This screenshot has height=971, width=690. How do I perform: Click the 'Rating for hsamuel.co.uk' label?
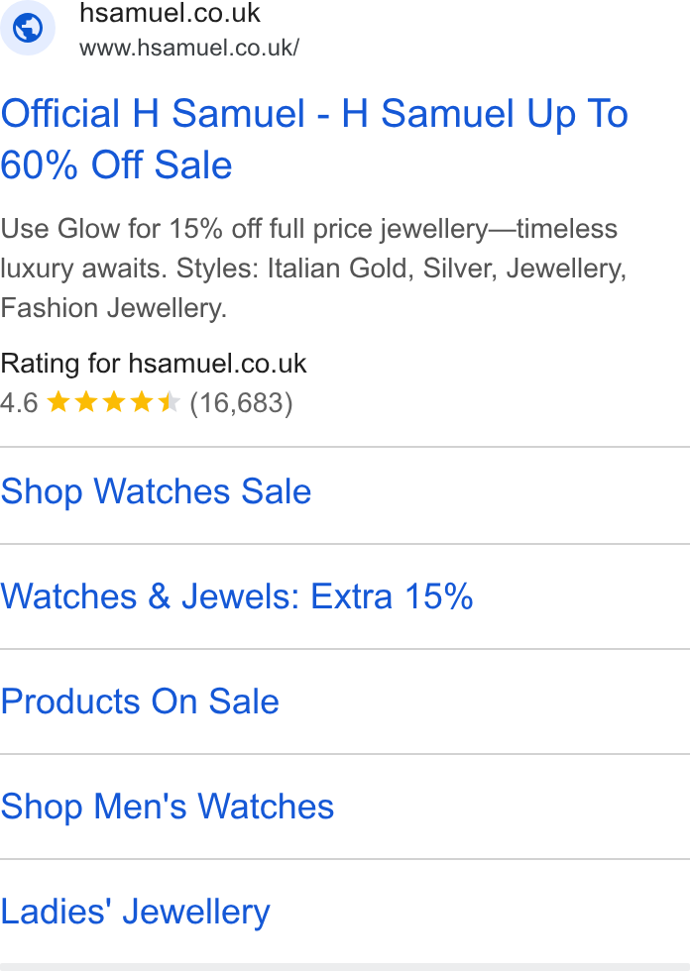154,364
